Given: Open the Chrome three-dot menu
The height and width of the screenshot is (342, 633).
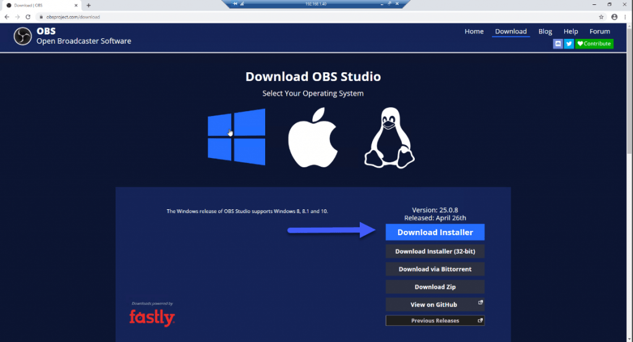Looking at the screenshot, I should 626,17.
